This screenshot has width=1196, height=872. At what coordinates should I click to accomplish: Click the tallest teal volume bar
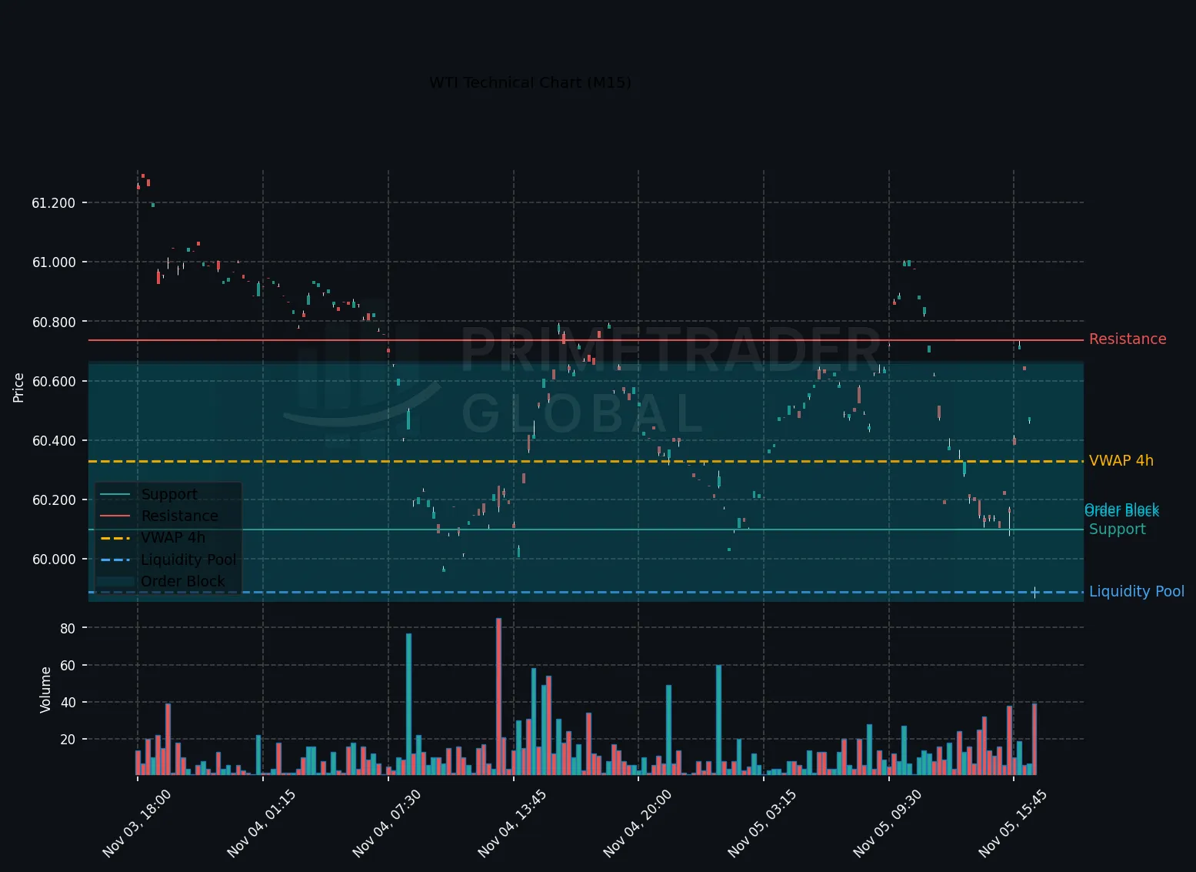(408, 704)
